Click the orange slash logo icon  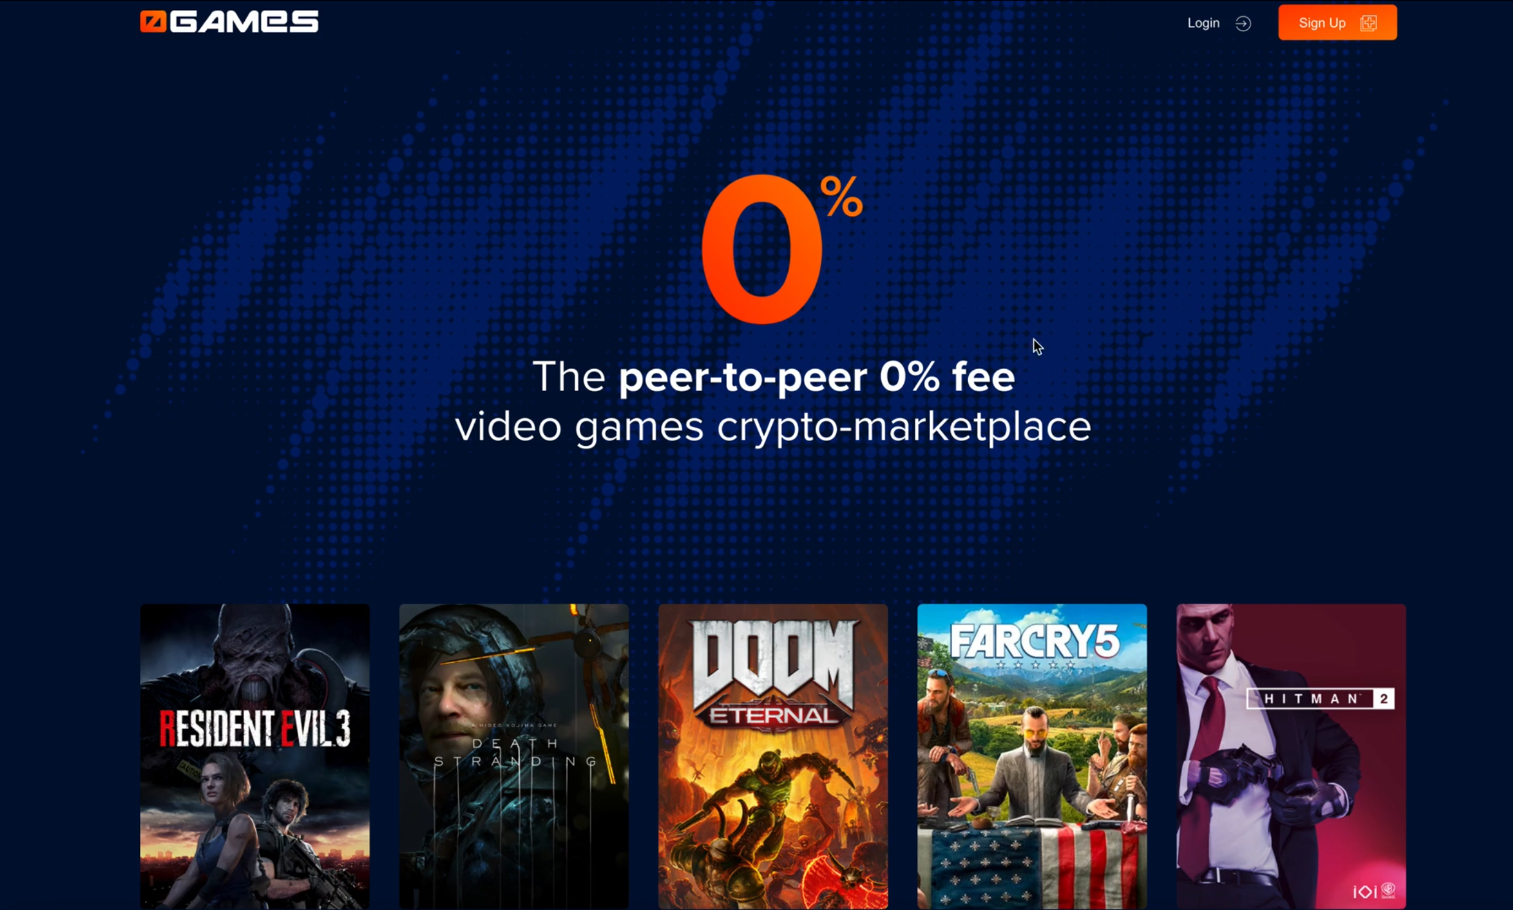click(153, 22)
